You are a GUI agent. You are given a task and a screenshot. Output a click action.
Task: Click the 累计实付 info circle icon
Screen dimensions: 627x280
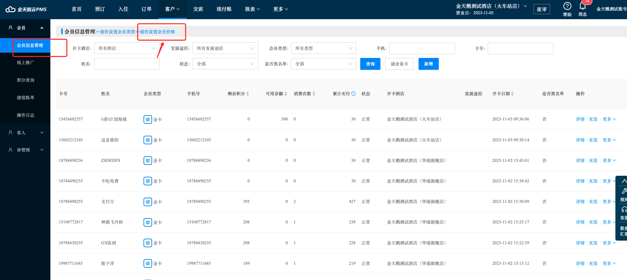click(x=354, y=94)
